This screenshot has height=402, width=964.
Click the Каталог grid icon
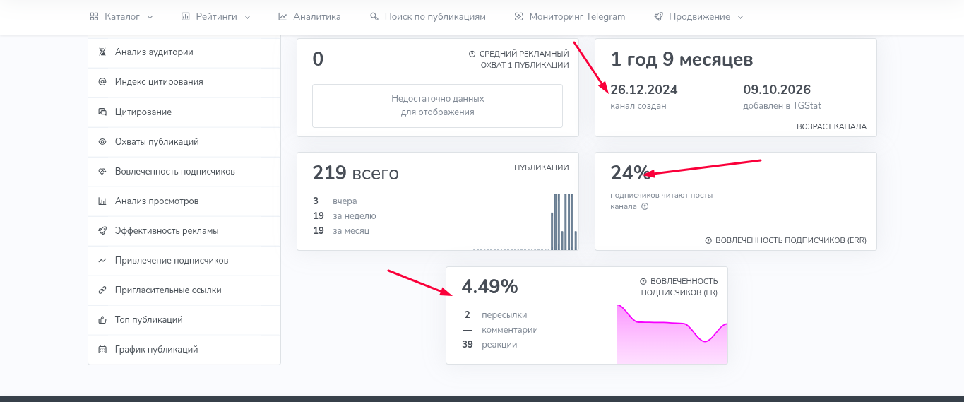tap(94, 17)
